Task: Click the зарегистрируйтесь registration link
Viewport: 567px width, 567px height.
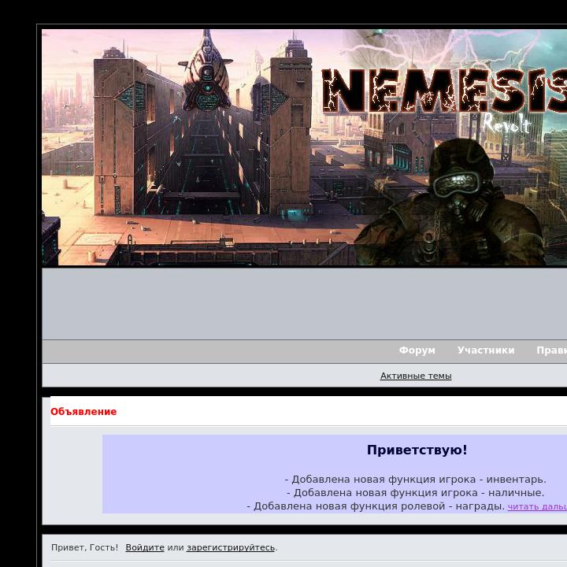Action: [x=231, y=547]
